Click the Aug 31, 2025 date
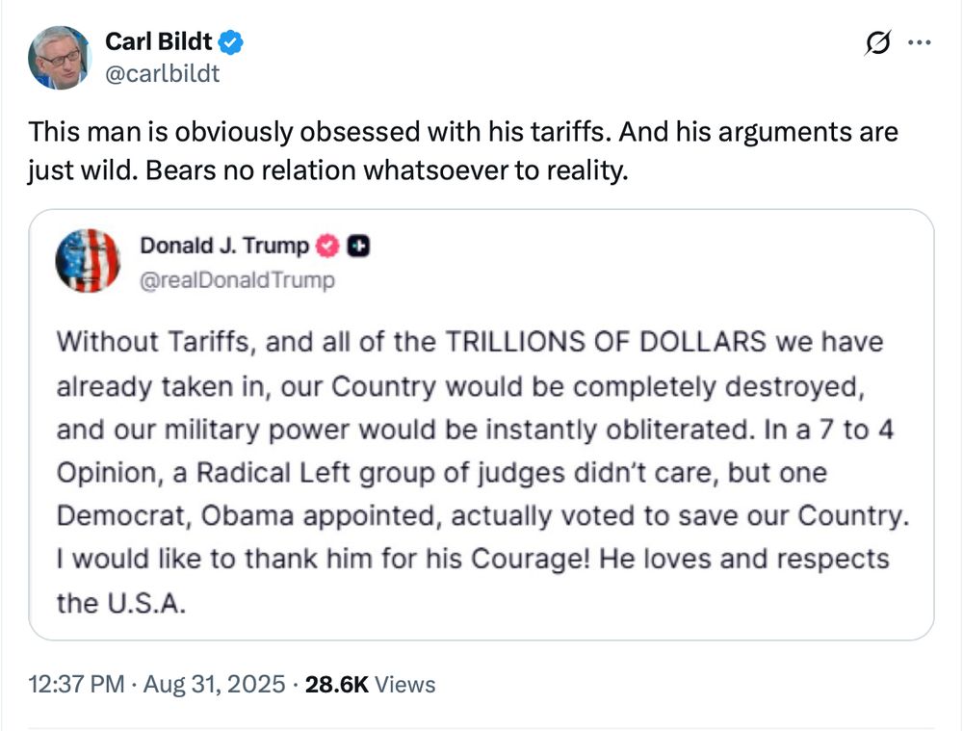 (215, 685)
